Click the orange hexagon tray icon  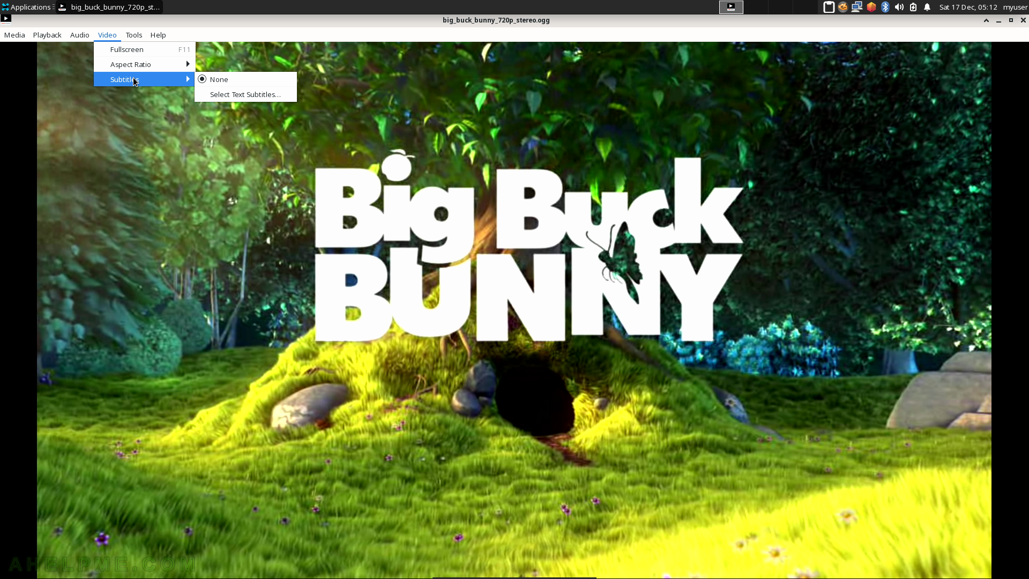(871, 7)
